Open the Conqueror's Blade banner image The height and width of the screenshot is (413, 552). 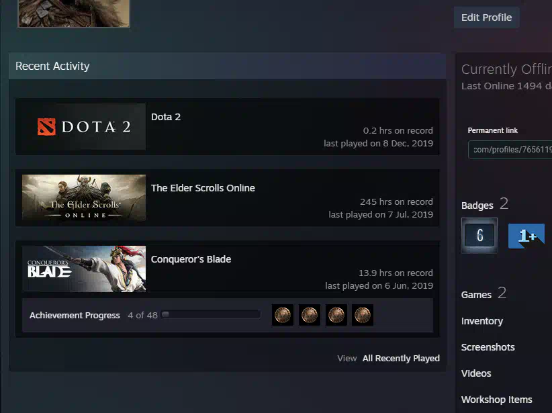tap(84, 269)
